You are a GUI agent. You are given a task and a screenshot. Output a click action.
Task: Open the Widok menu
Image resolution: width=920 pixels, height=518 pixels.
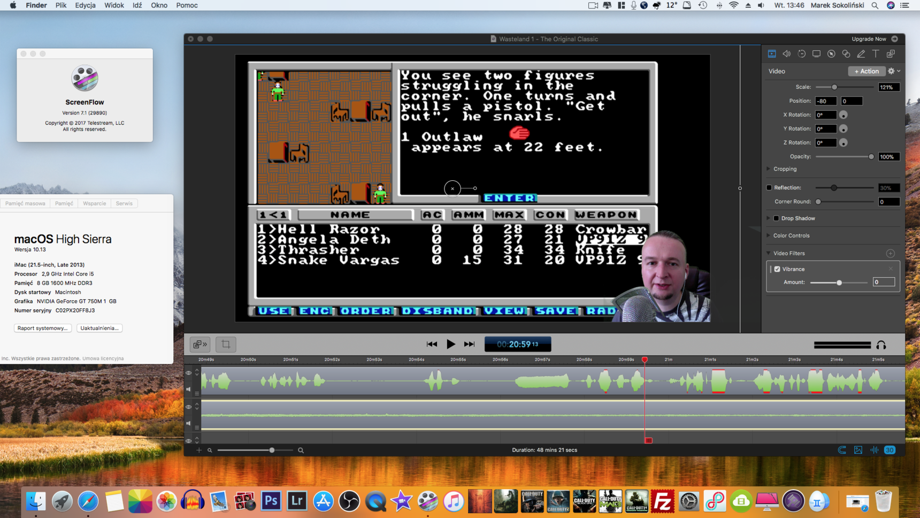[x=114, y=5]
